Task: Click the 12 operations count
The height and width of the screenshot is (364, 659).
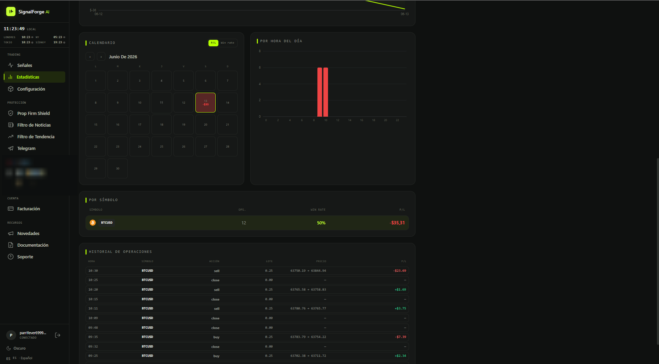Action: pyautogui.click(x=244, y=223)
